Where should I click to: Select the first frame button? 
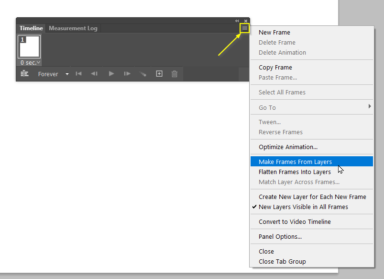pyautogui.click(x=78, y=73)
